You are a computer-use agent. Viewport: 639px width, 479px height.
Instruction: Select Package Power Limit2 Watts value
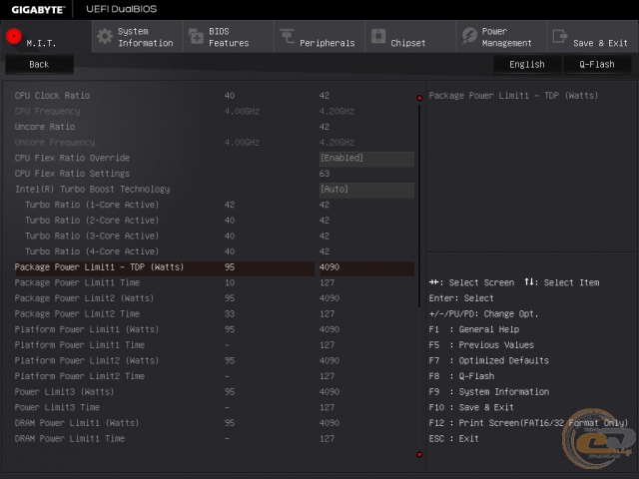coord(329,298)
